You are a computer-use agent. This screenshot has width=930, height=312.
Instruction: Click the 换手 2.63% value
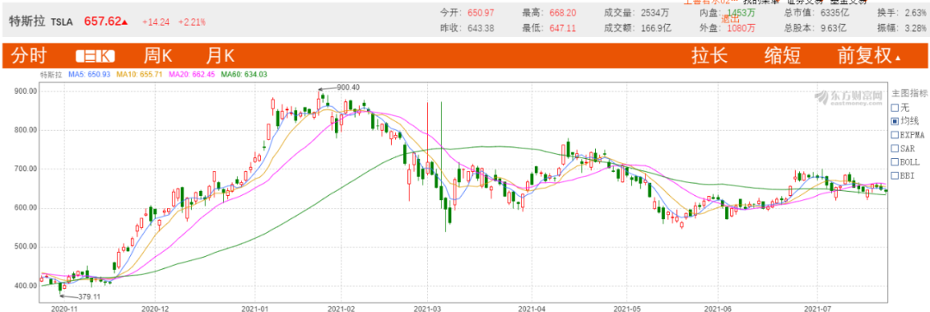(916, 12)
